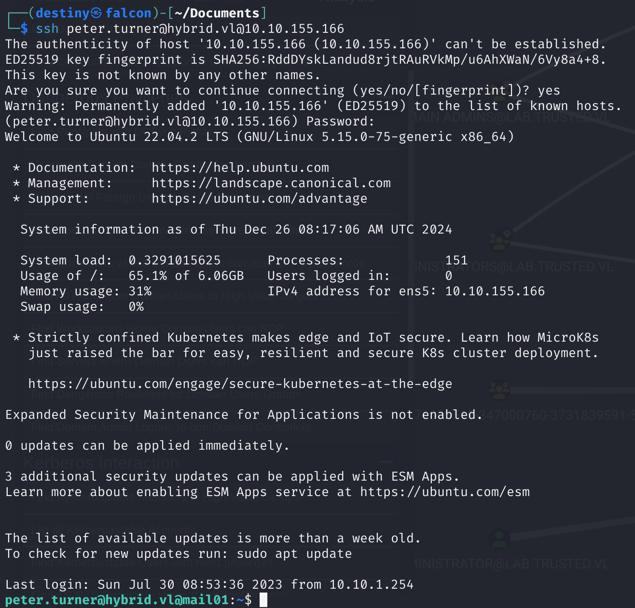The width and height of the screenshot is (635, 608).
Task: Click the last login IP 10.10.1.254
Action: pyautogui.click(x=371, y=584)
